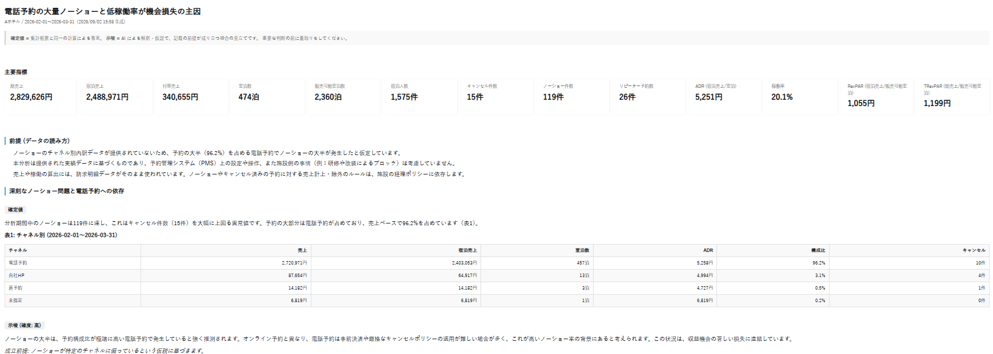The height and width of the screenshot is (354, 993).
Task: Click the 1,199円 TRevPAR value
Action: pyautogui.click(x=937, y=103)
